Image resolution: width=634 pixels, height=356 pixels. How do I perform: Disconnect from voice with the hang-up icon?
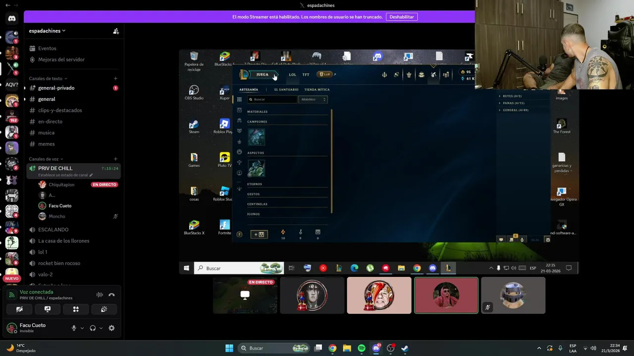(x=111, y=295)
